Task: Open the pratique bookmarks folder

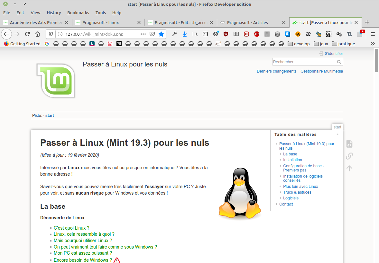Action: tap(344, 44)
